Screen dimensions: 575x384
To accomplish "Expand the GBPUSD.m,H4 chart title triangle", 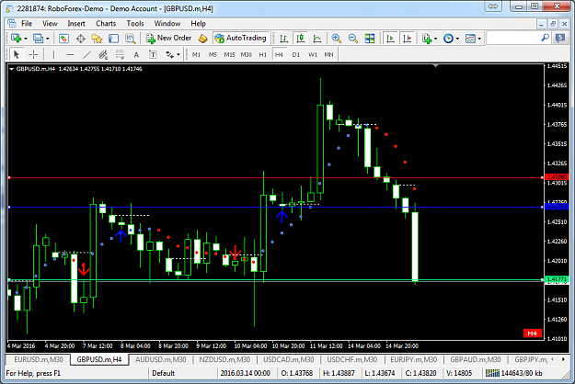I will tap(11, 69).
